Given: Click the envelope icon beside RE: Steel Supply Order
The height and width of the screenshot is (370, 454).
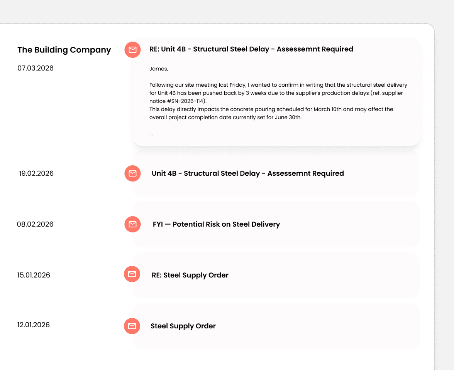Looking at the screenshot, I should click(x=132, y=274).
